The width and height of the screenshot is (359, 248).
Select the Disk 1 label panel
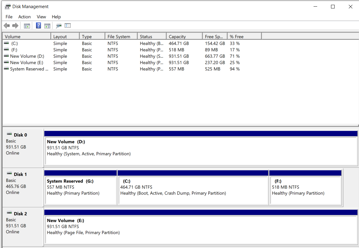click(x=23, y=187)
